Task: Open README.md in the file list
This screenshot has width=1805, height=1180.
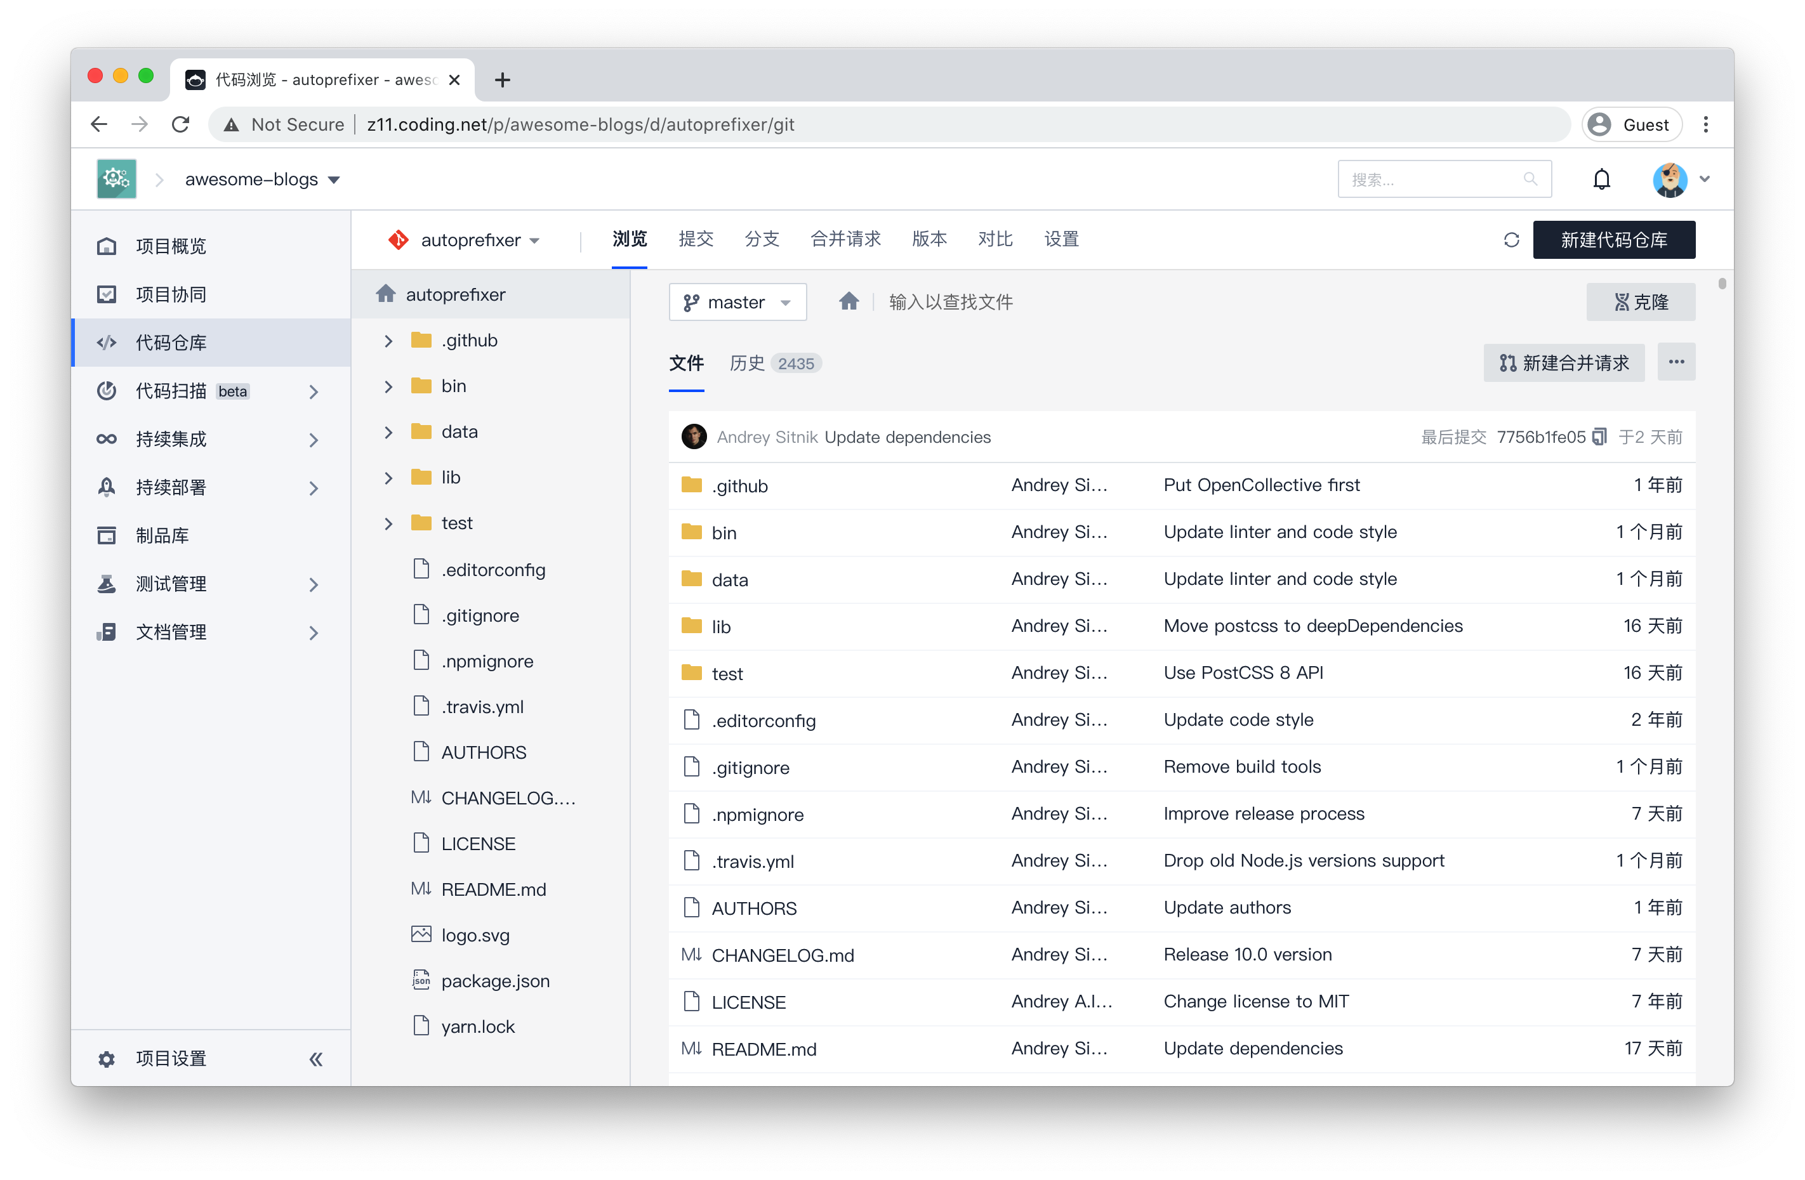Action: tap(764, 1050)
